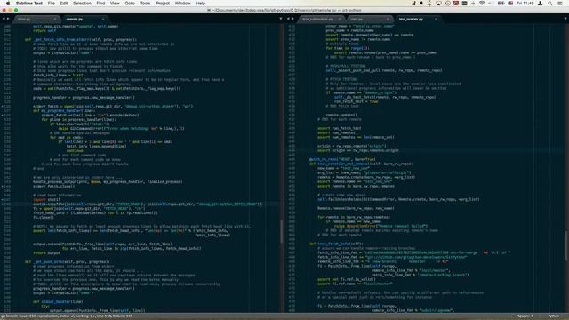Open the user account menu bar icon
Viewport: 569px width, 320px height.
540,4
